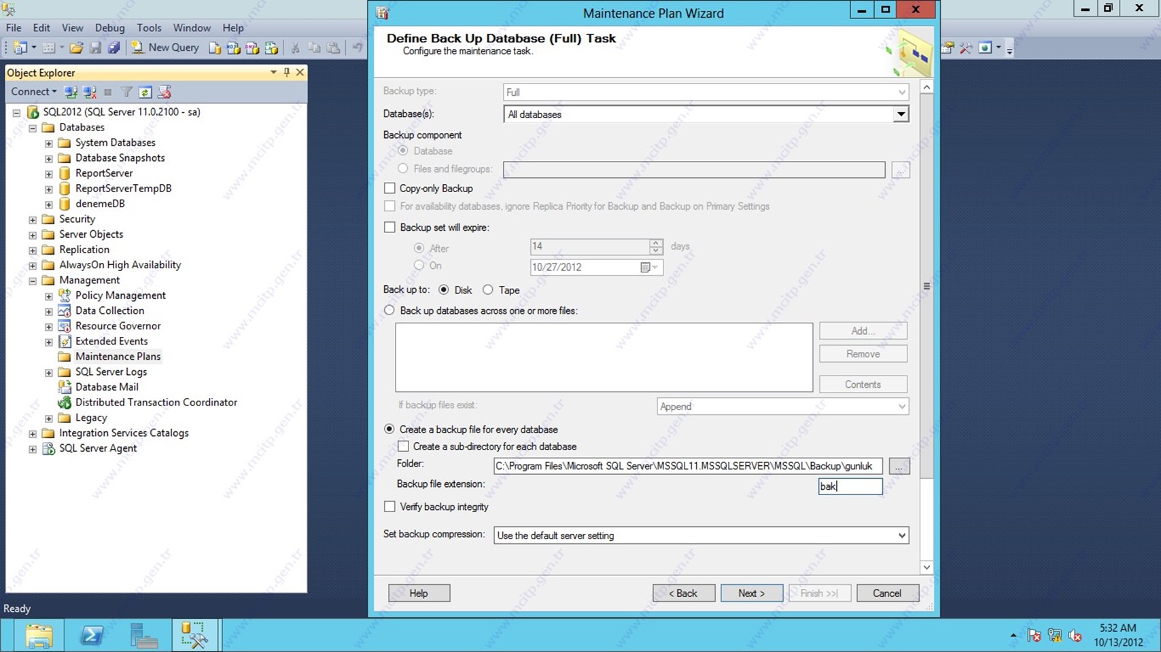1161x652 pixels.
Task: Close the Object Explorer panel
Action: click(300, 72)
